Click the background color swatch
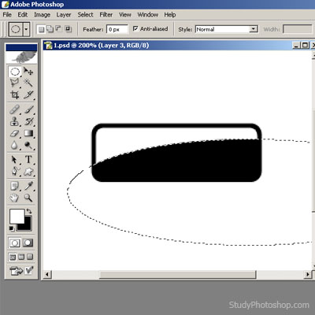Image resolution: width=315 pixels, height=315 pixels. 27,226
